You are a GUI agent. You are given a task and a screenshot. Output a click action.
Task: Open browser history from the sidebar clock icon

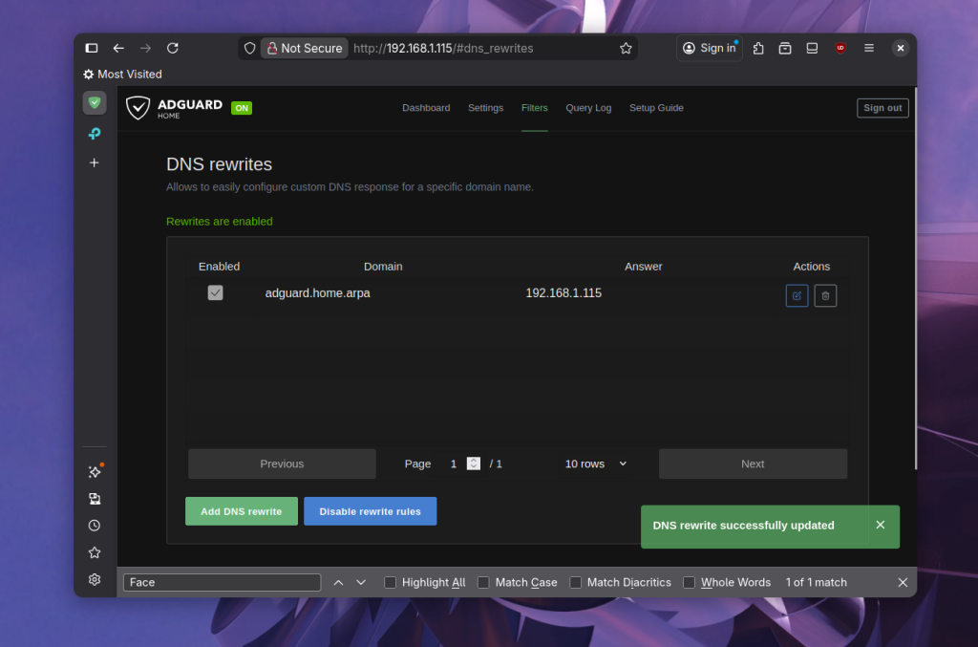95,526
